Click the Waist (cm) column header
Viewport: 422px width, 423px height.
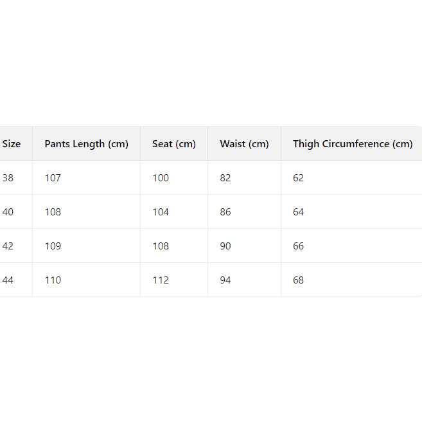point(244,144)
